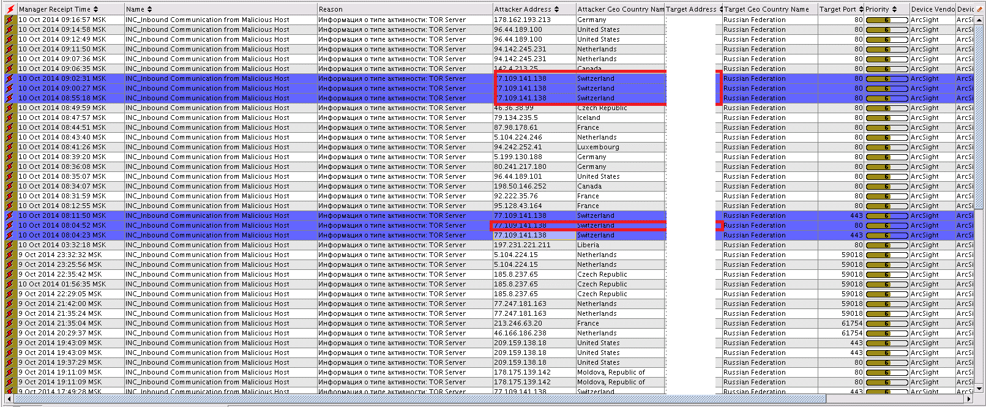Select the event icon for 08:47:57 MSK row
The image size is (986, 407).
tap(9, 118)
